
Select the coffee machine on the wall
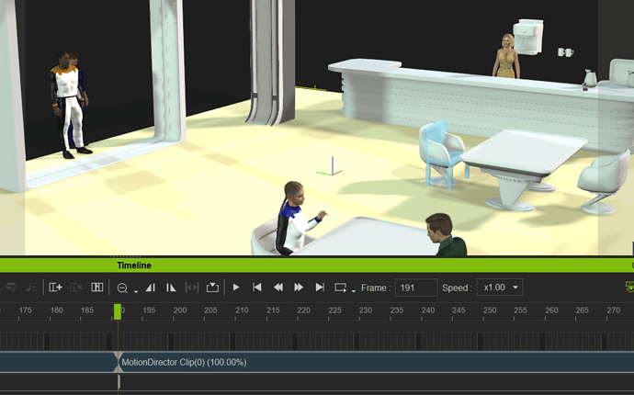tap(527, 37)
